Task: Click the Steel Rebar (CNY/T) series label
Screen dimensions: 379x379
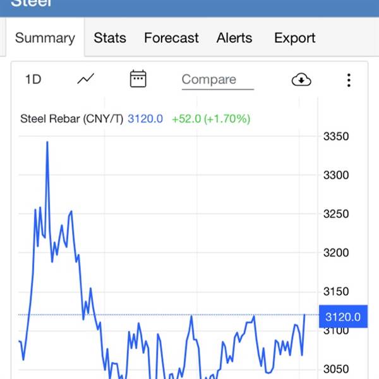Action: pyautogui.click(x=71, y=119)
